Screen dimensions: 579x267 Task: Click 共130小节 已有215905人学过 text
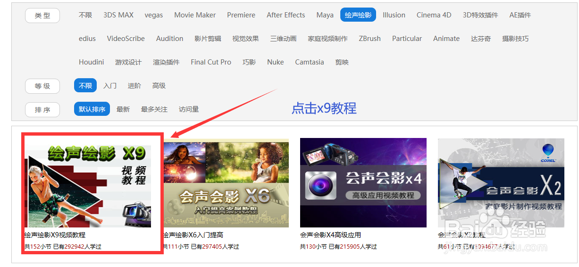[x=338, y=246]
